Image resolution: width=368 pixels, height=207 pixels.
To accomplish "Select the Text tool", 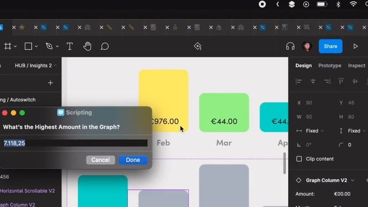I will (70, 46).
